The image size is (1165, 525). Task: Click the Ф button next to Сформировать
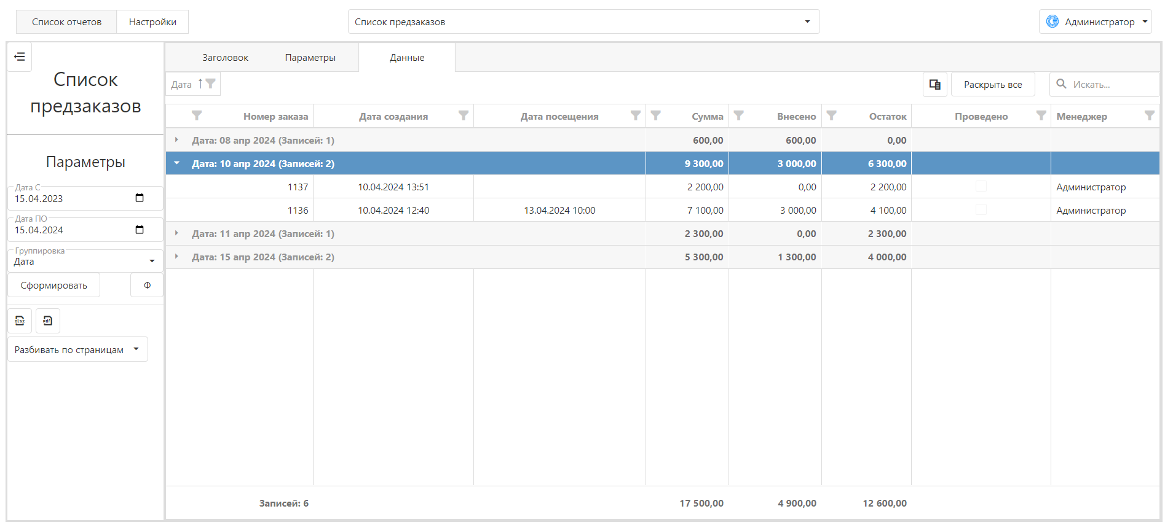coord(147,285)
